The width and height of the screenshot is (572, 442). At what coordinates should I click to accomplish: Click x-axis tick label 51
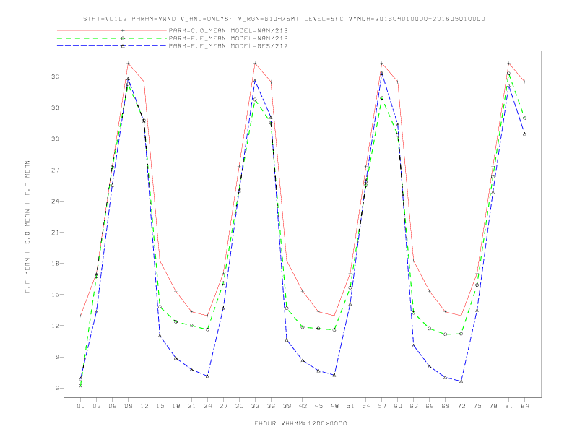click(x=350, y=406)
